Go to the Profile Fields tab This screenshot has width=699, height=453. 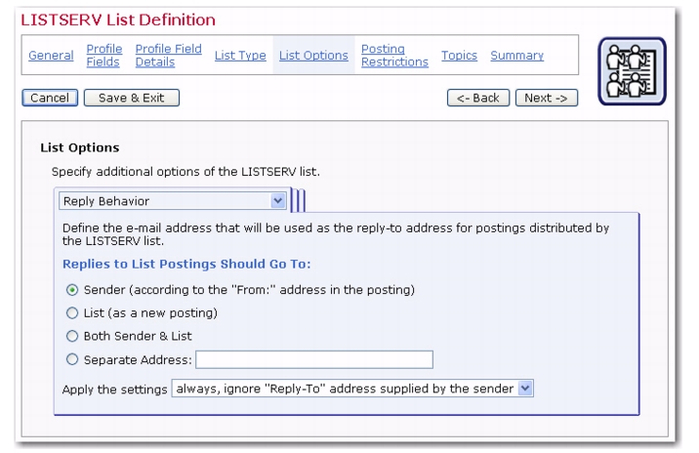(x=104, y=56)
